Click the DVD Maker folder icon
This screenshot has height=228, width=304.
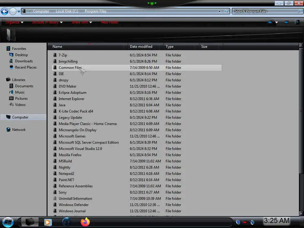(55, 86)
